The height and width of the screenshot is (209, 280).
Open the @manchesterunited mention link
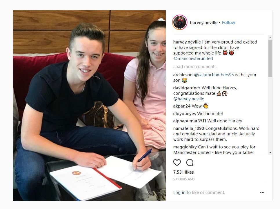[193, 59]
